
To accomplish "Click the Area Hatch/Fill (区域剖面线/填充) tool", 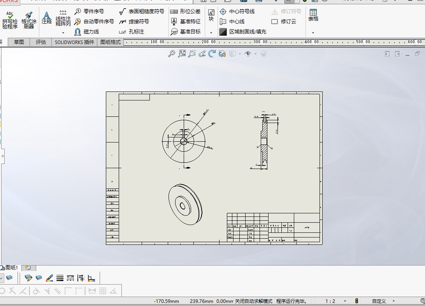I will click(x=243, y=32).
